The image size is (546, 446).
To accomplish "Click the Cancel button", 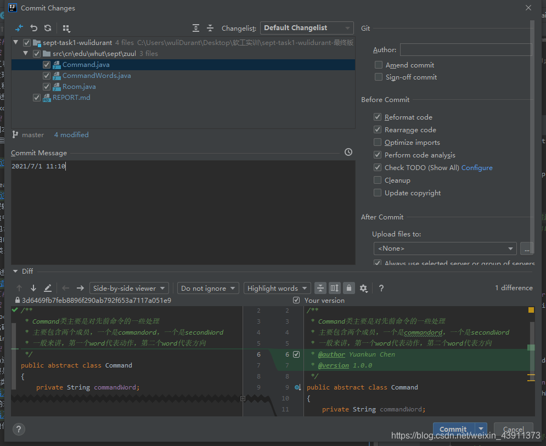I will point(513,429).
